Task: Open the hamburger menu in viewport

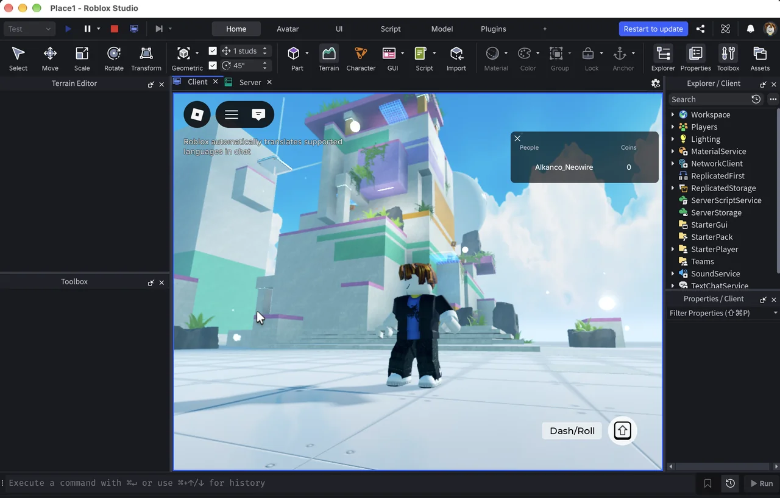Action: pos(231,114)
